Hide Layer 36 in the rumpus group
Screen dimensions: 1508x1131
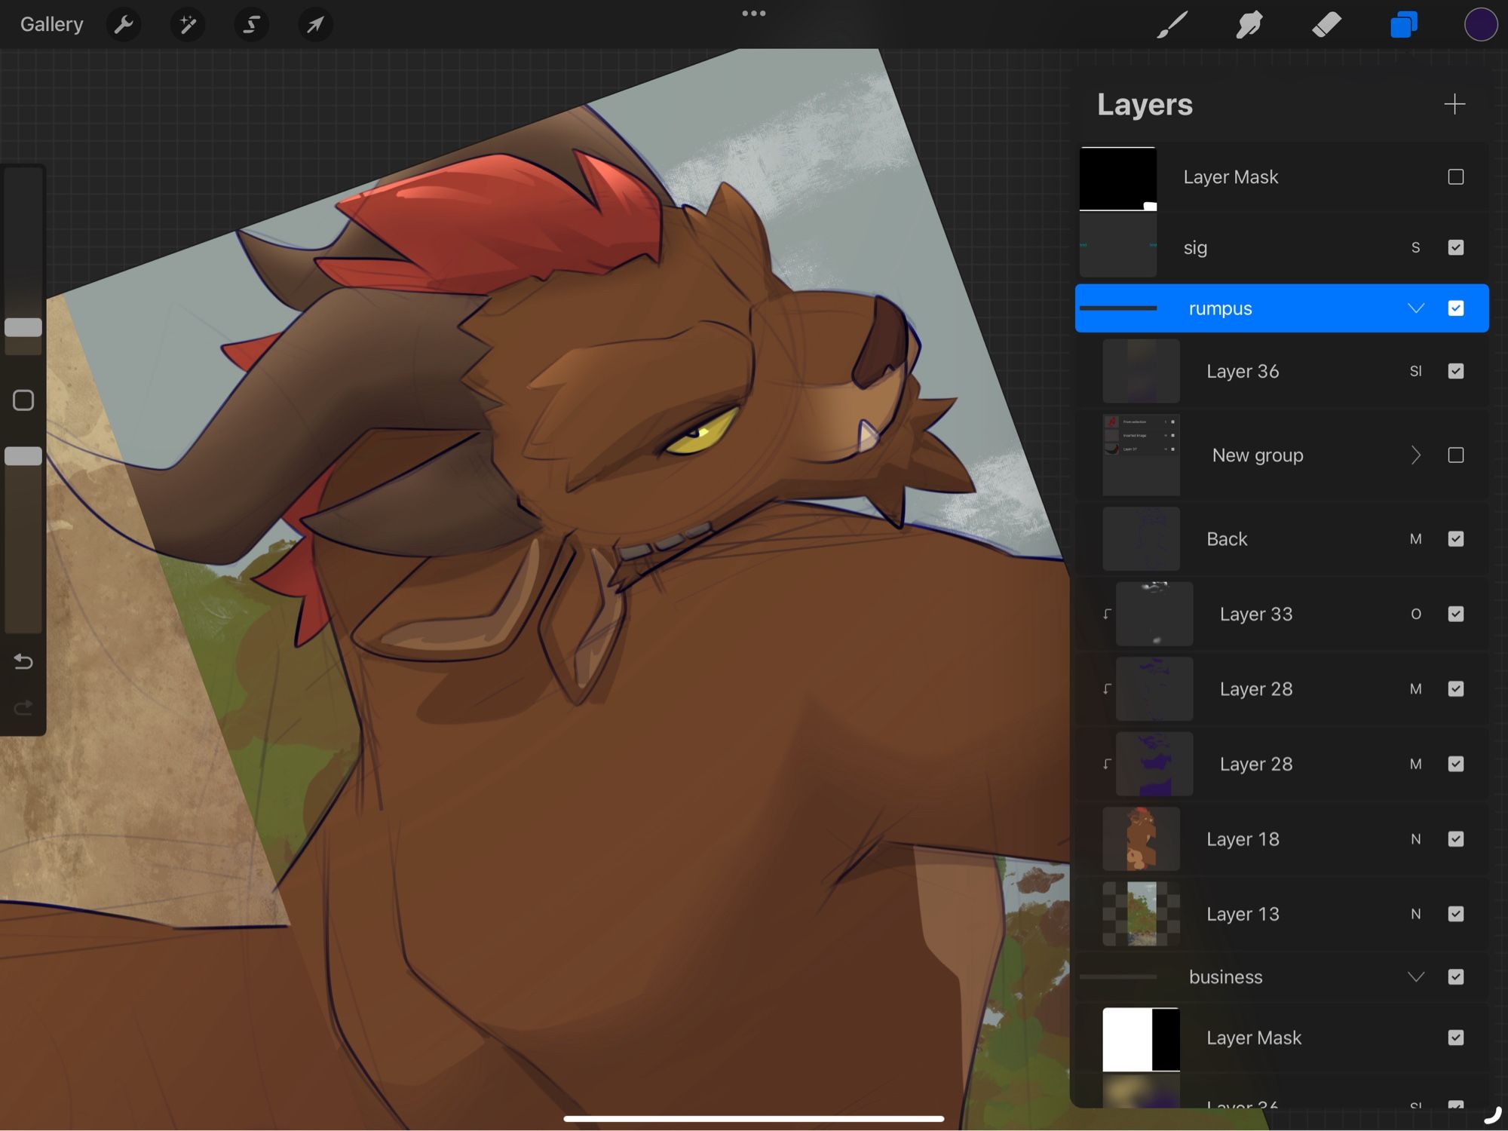1456,371
